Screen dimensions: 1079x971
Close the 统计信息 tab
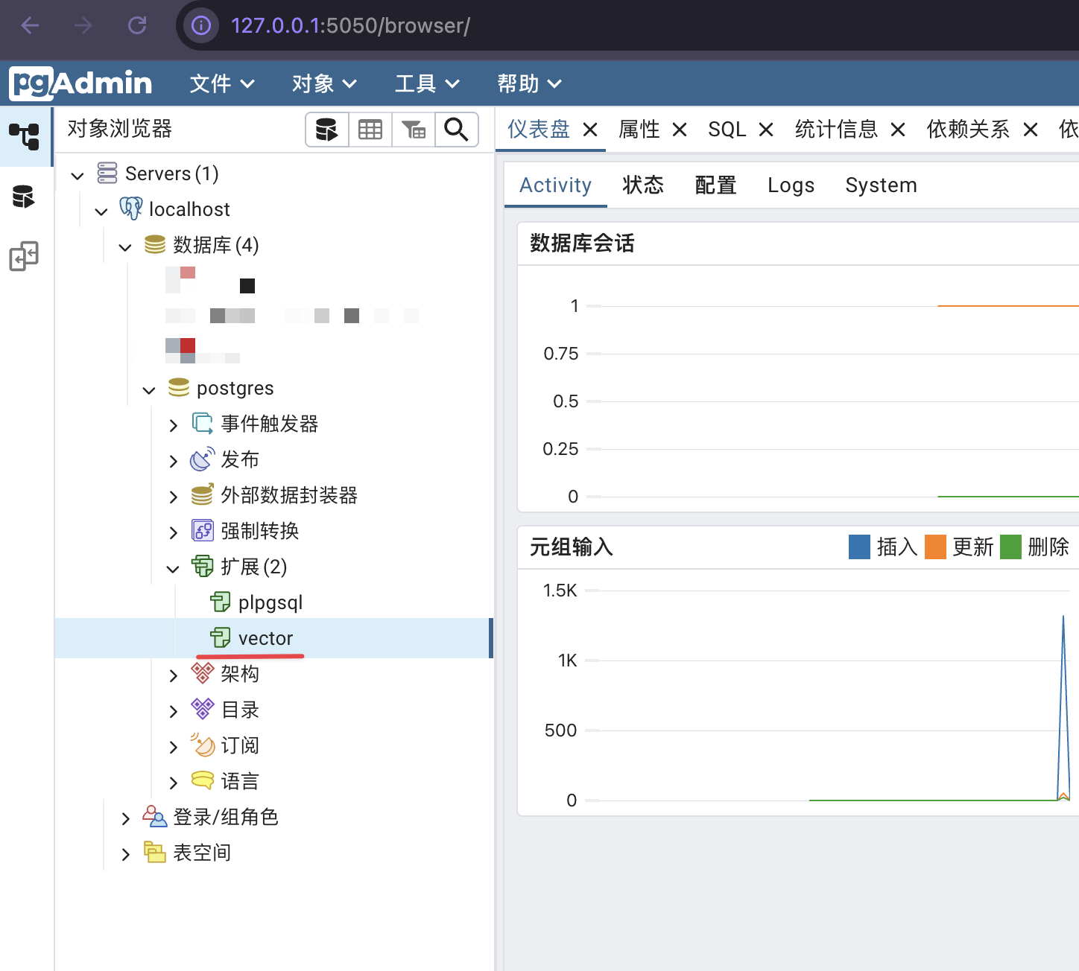[x=898, y=130]
